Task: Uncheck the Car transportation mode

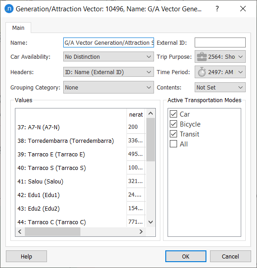Action: pyautogui.click(x=173, y=114)
